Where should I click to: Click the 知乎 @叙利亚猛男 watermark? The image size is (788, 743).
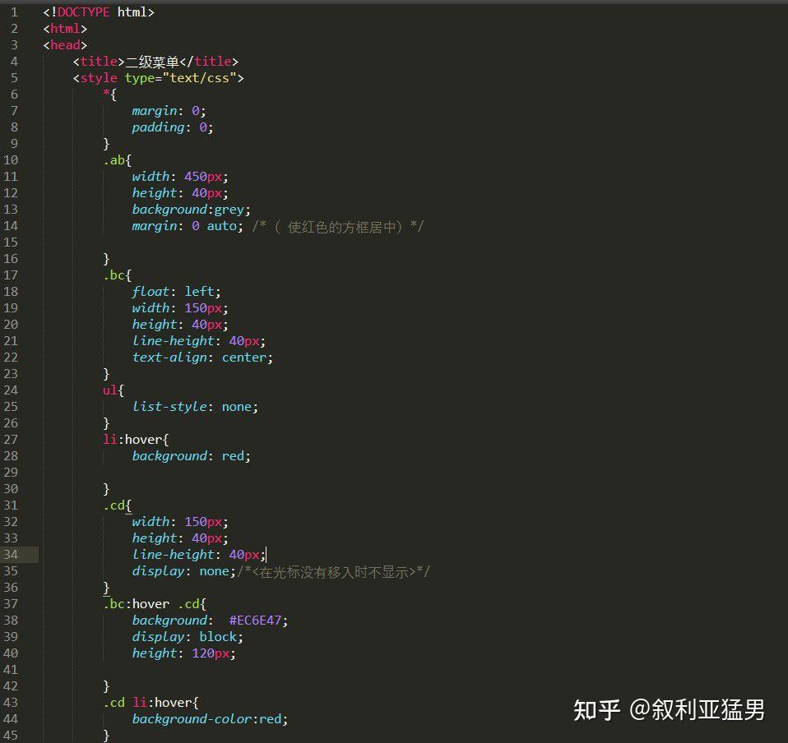[x=668, y=708]
